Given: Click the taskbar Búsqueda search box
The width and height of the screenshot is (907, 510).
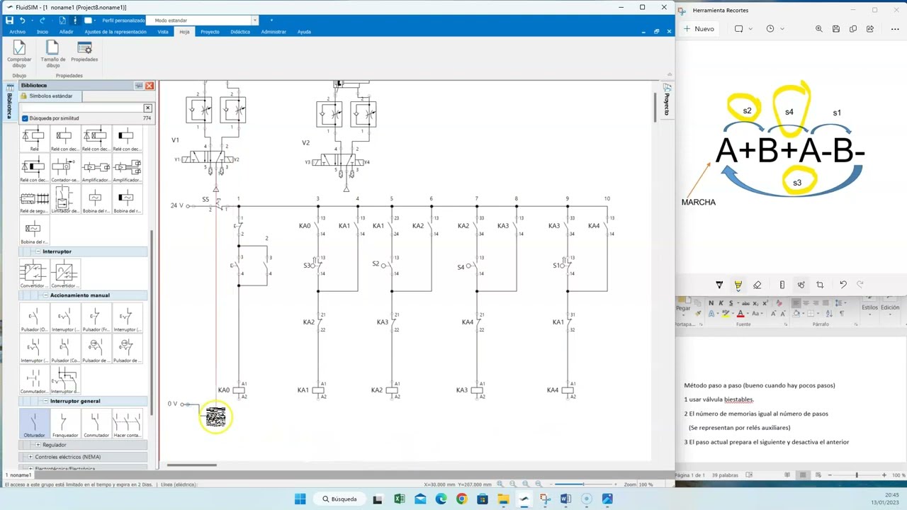Looking at the screenshot, I should [340, 499].
